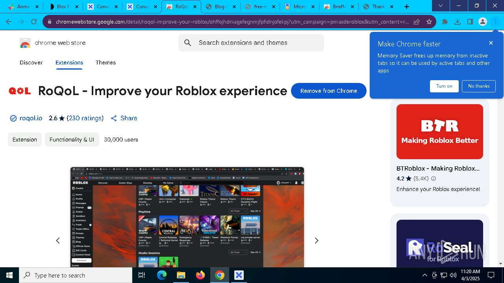The image size is (504, 283).
Task: Click the Remove from Chrome button
Action: click(x=329, y=91)
